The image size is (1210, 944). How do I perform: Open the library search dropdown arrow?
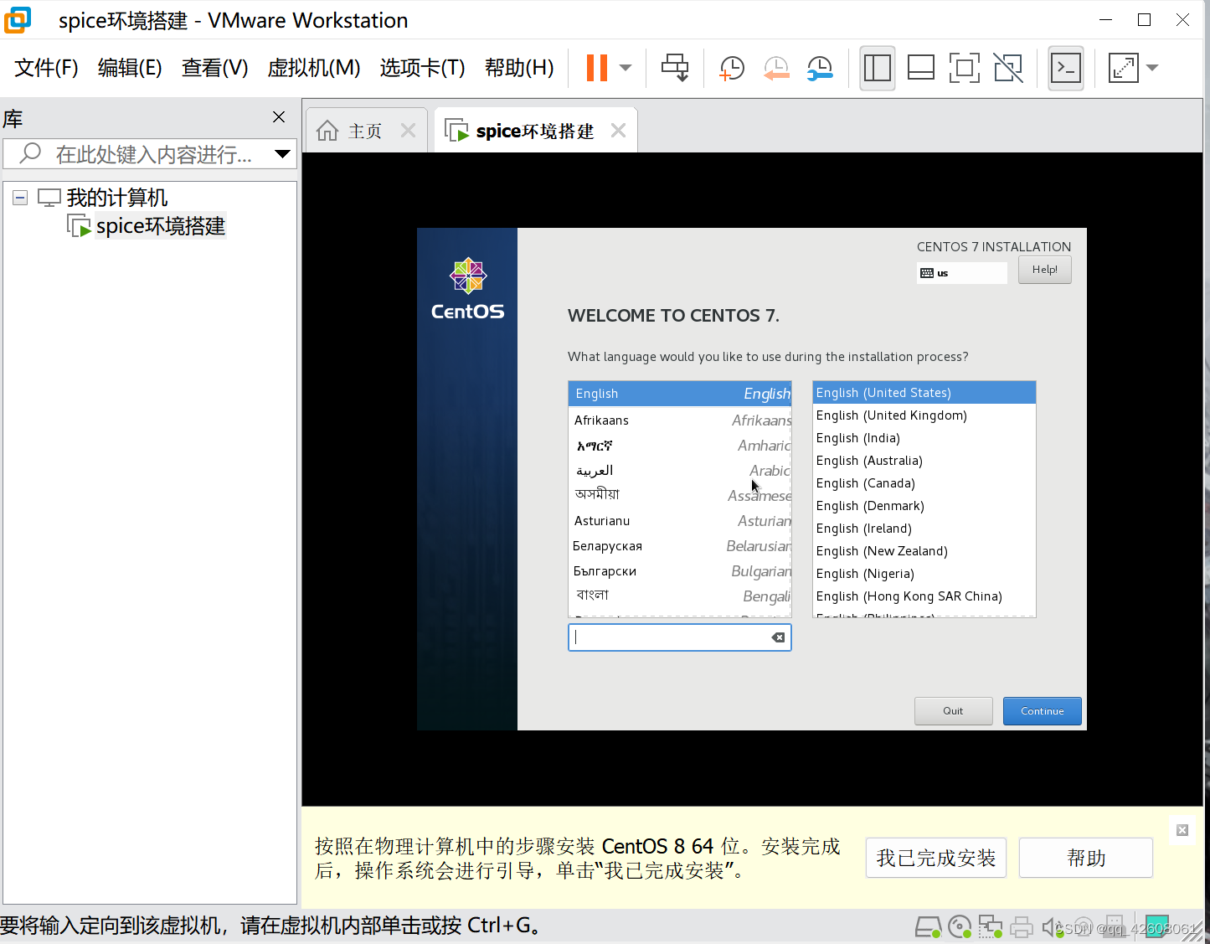coord(282,153)
